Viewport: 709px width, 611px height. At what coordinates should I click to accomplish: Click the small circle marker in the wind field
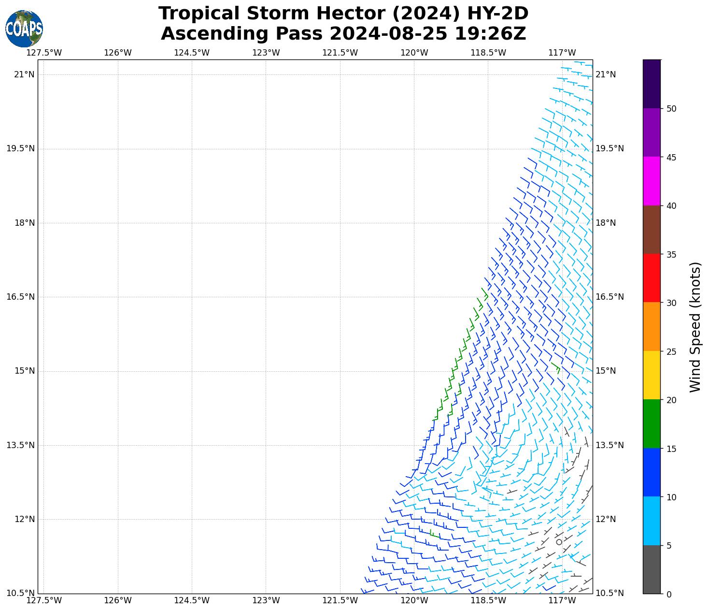(559, 542)
